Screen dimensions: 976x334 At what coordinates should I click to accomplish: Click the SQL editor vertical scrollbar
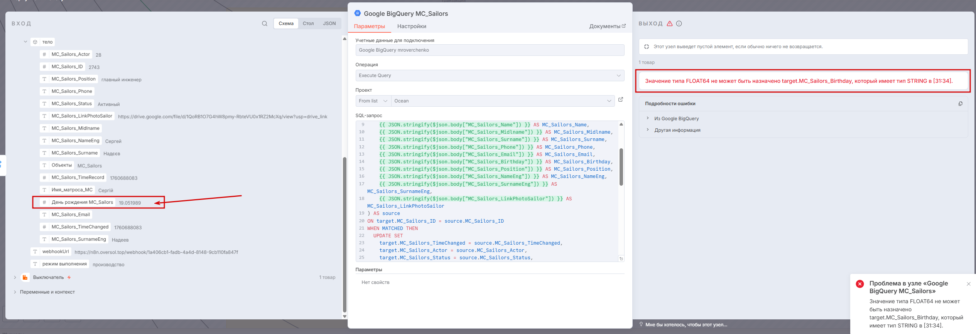click(621, 167)
